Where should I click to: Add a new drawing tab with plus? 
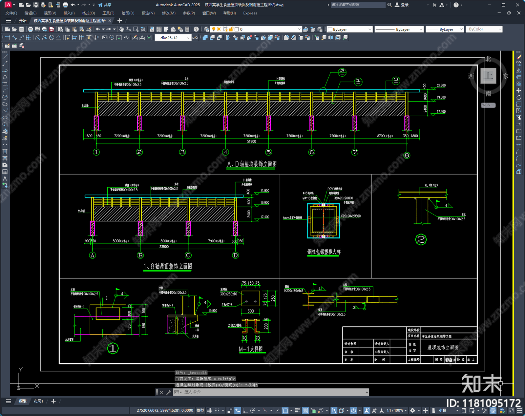(119, 21)
